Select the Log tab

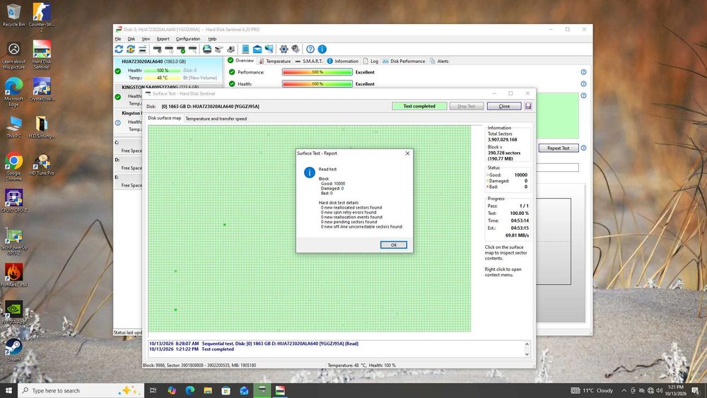(x=370, y=62)
